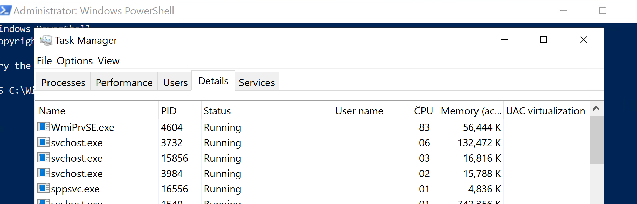This screenshot has width=637, height=204.
Task: Click the icon of svchost.exe PID 15856
Action: pos(43,158)
